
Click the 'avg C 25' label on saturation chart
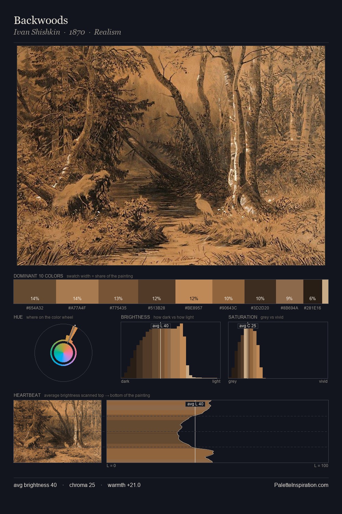point(248,326)
